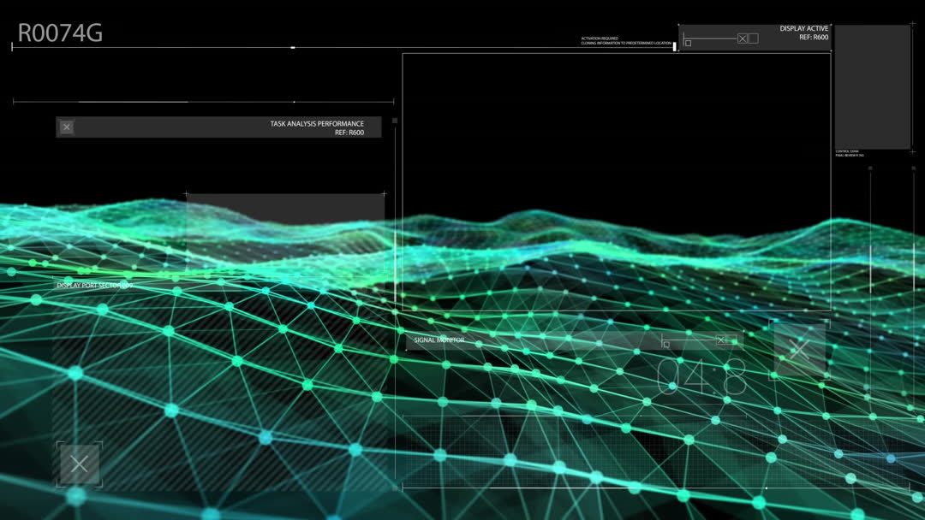Toggle the small square in Signal Monitor bar

[x=666, y=345]
